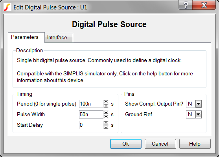
Task: Open the Ground Ref dropdown arrow
Action: (199, 115)
